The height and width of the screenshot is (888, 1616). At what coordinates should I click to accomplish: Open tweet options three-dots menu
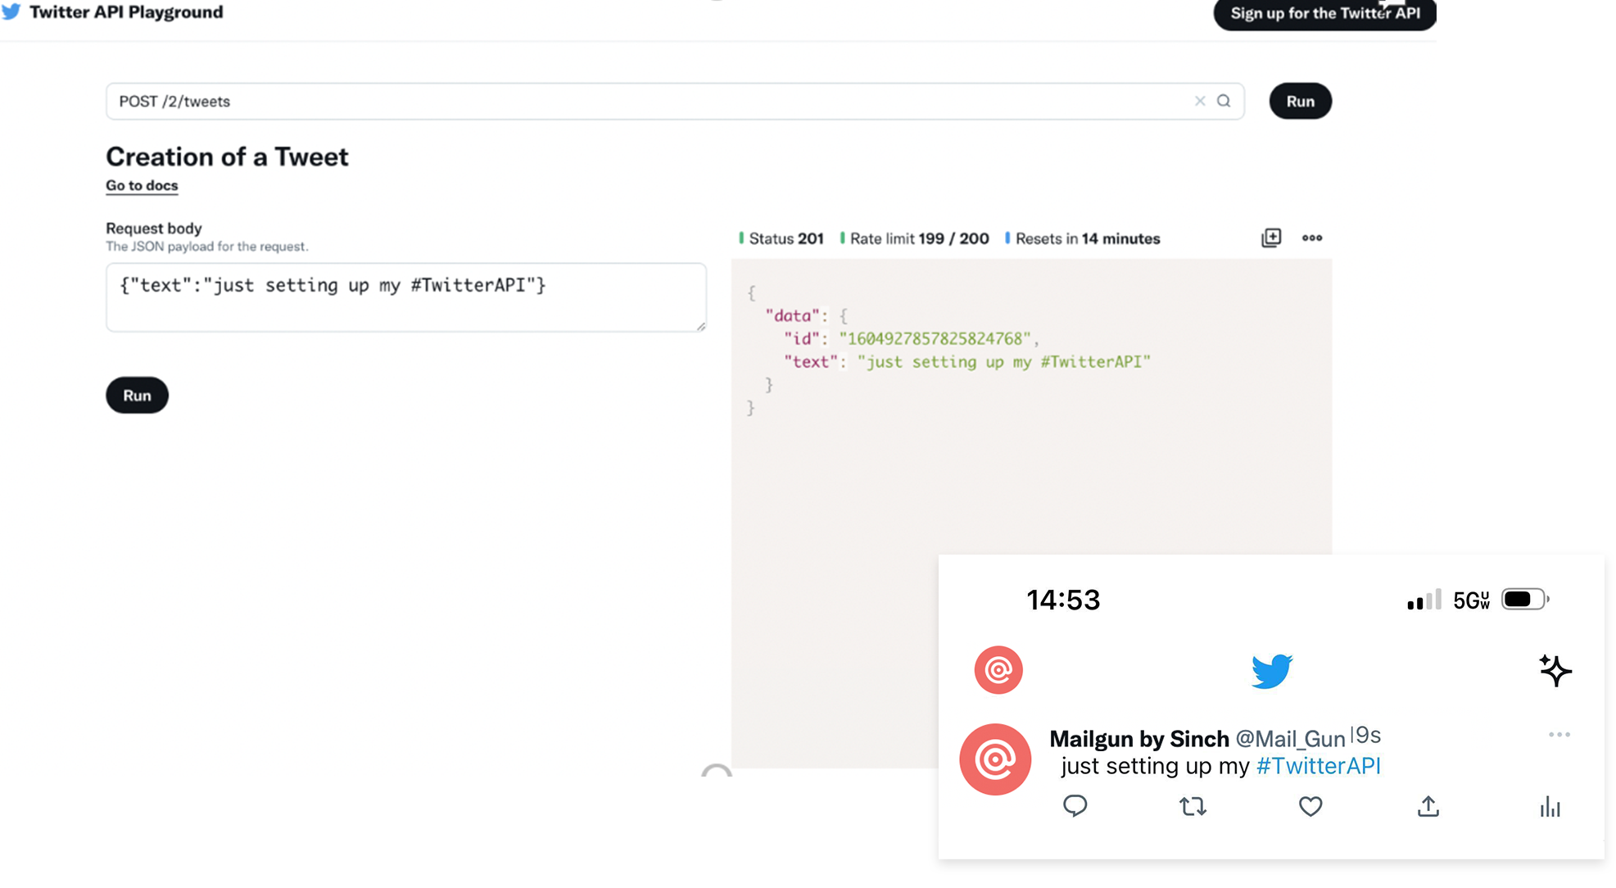tap(1559, 735)
